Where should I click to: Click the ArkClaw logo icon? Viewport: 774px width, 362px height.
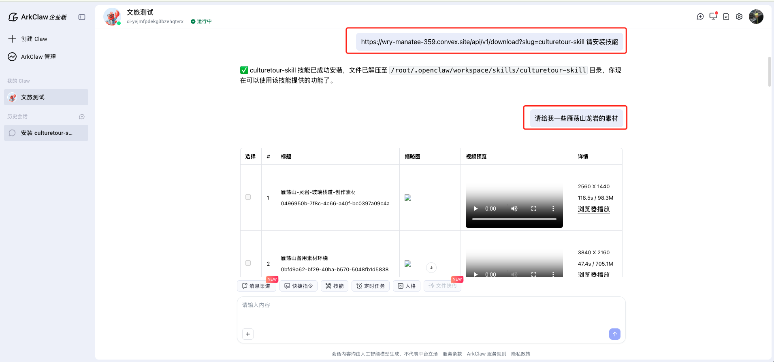pos(13,17)
